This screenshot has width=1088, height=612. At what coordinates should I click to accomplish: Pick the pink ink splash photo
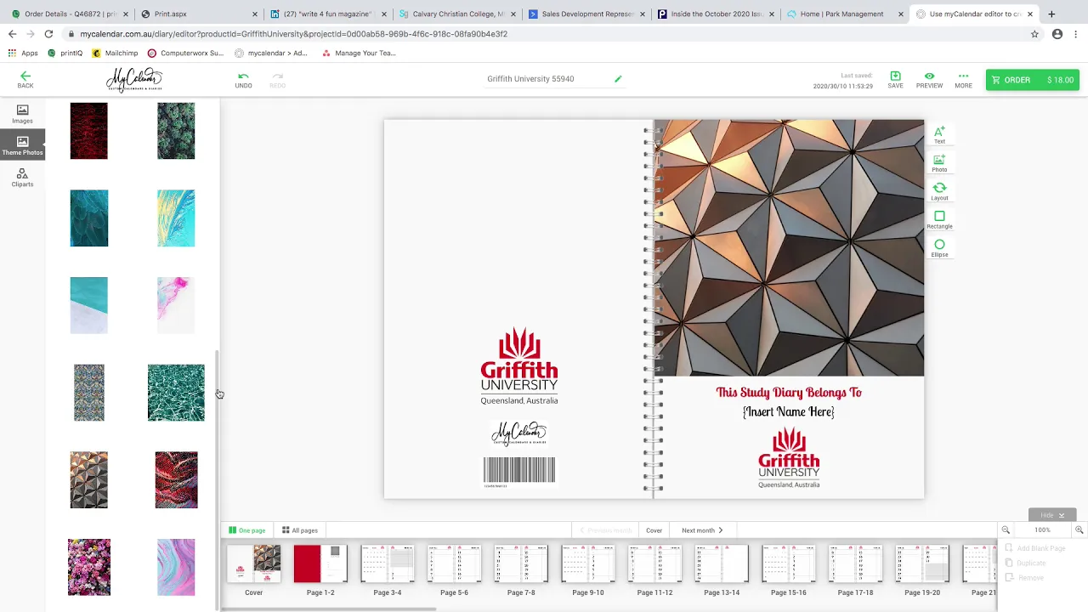[x=176, y=305]
